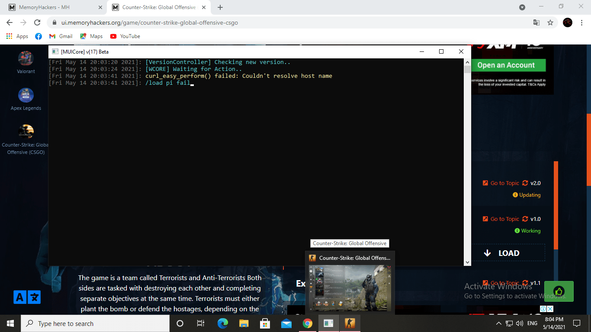Switch to Google Chrome on the taskbar
Screen dimensions: 591x332
308,323
